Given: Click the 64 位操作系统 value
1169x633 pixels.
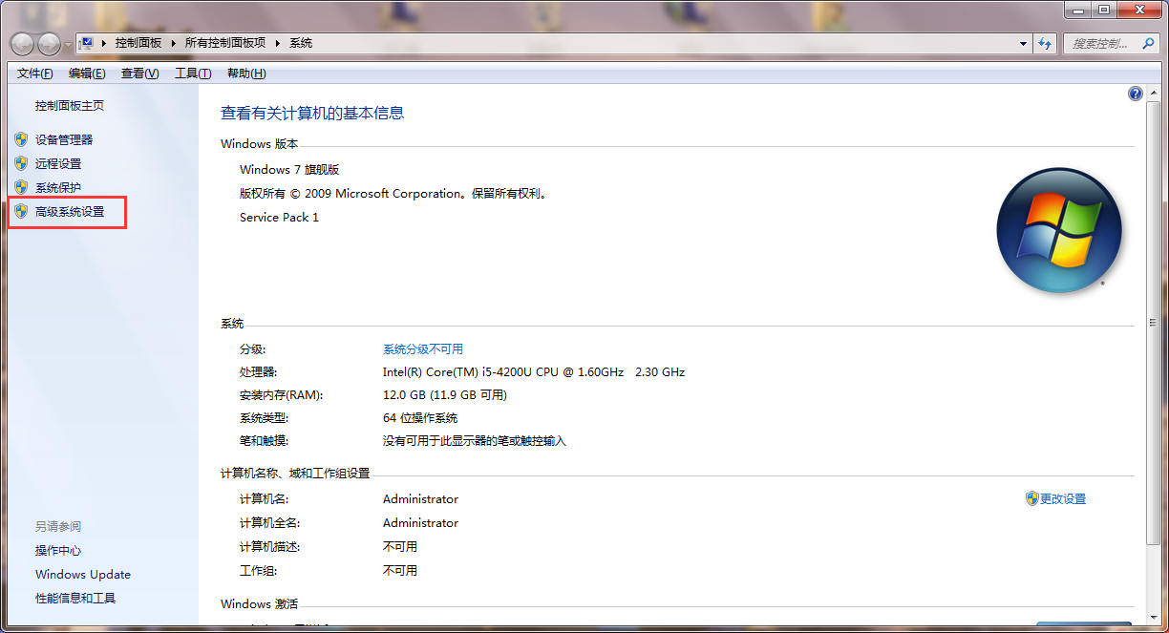Looking at the screenshot, I should coord(420,418).
